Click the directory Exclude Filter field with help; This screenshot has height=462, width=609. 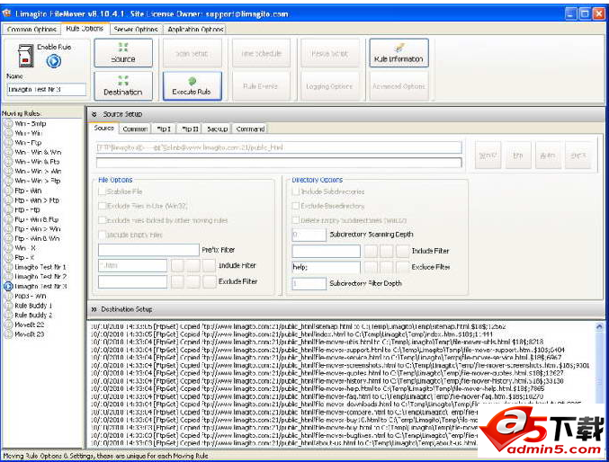[x=326, y=267]
